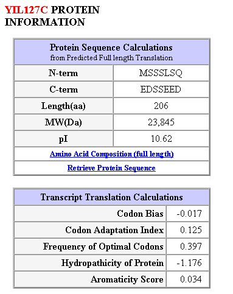Click the C-term row label
Screen dimensions: 233x294
point(63,89)
